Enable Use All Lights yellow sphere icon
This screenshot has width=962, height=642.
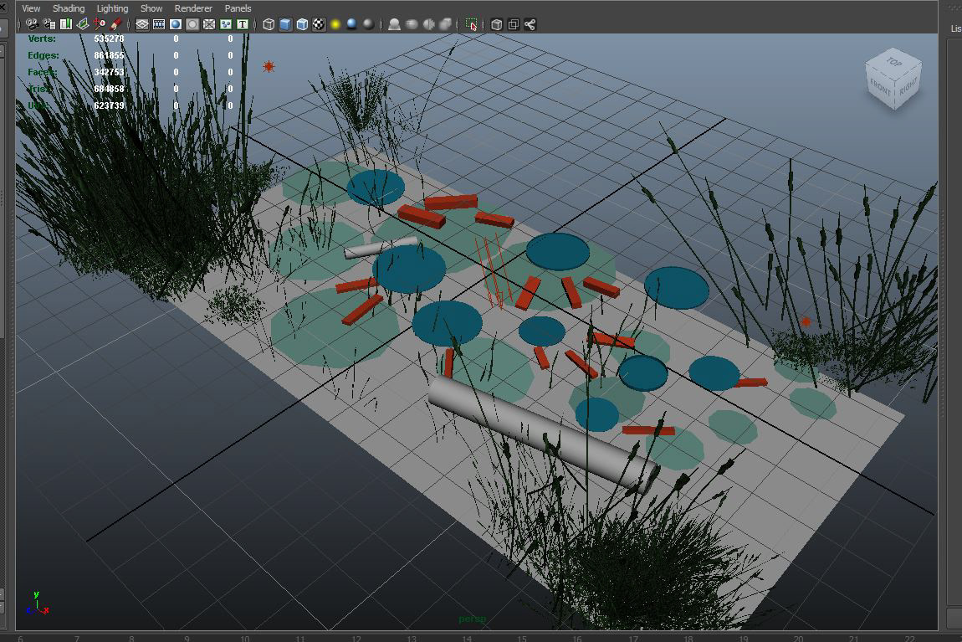tap(335, 24)
